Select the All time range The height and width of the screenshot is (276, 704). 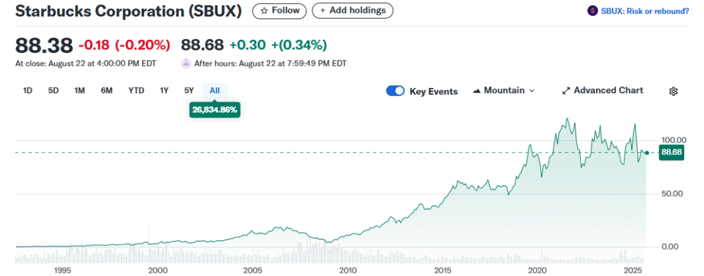214,91
